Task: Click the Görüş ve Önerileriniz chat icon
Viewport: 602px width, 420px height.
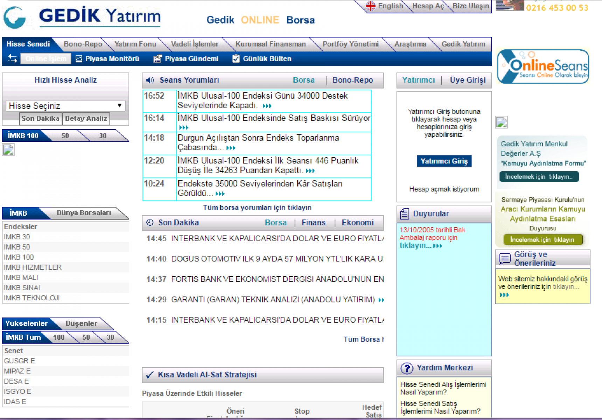Action: click(504, 259)
